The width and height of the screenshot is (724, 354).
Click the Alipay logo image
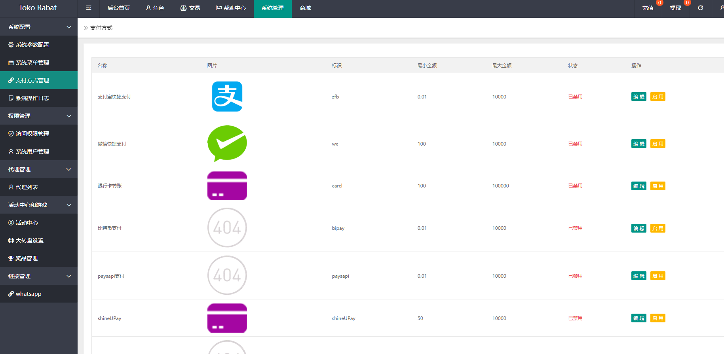click(227, 97)
